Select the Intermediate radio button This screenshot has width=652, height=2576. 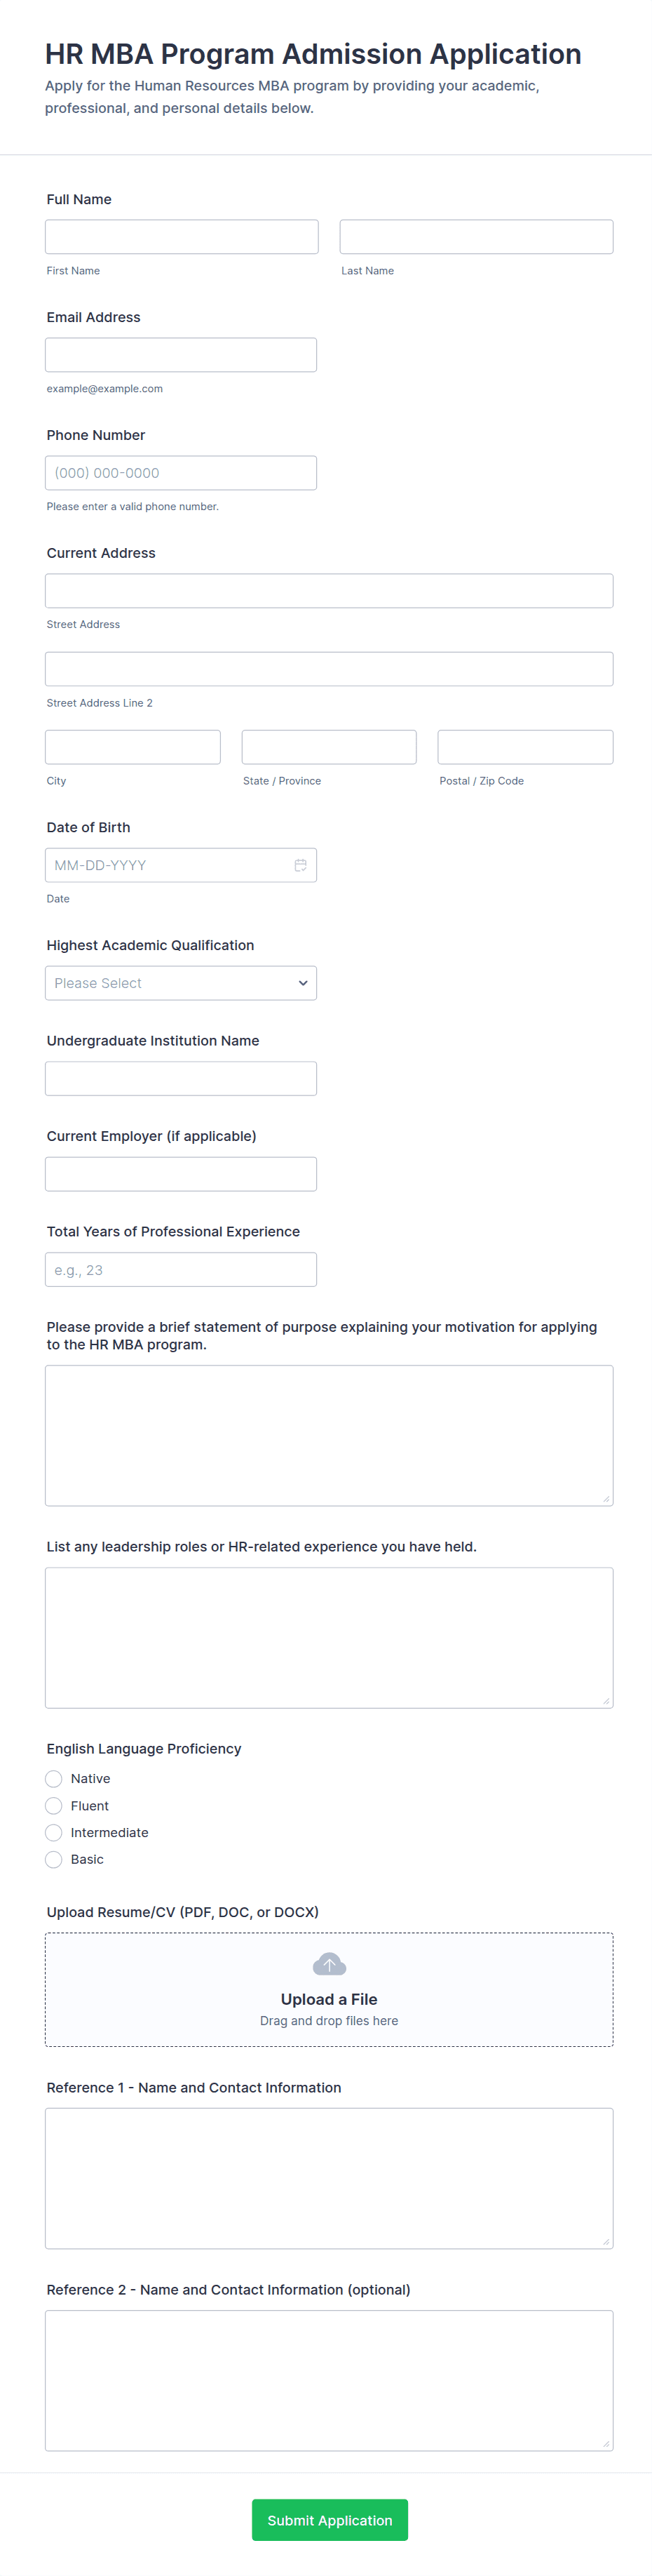pyautogui.click(x=54, y=1833)
